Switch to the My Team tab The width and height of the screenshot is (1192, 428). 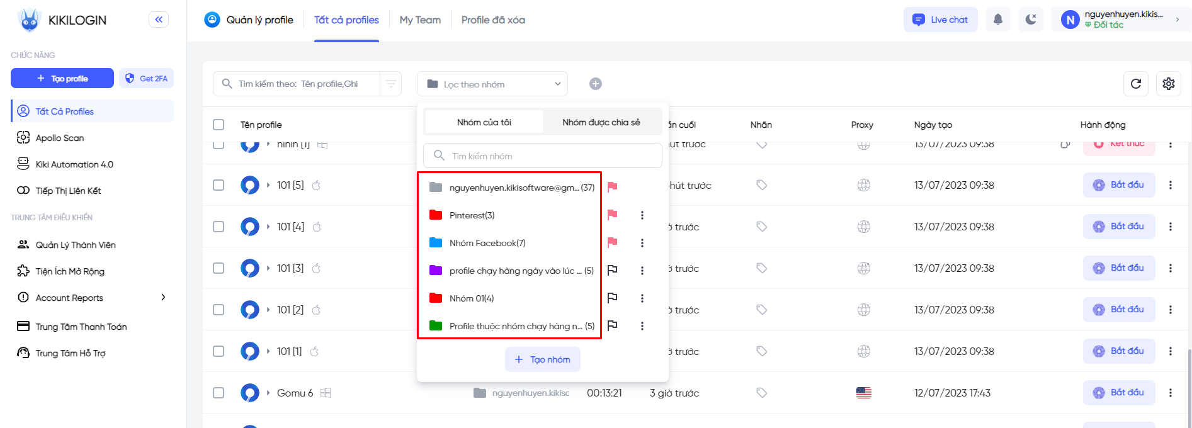420,20
